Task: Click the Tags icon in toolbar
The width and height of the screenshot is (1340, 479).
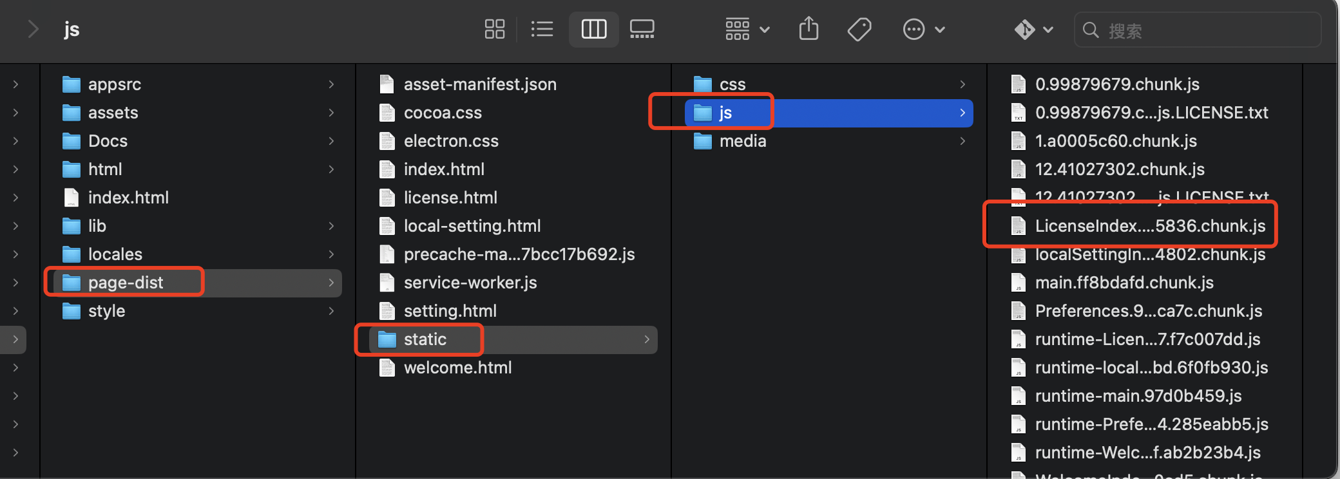Action: pos(859,29)
